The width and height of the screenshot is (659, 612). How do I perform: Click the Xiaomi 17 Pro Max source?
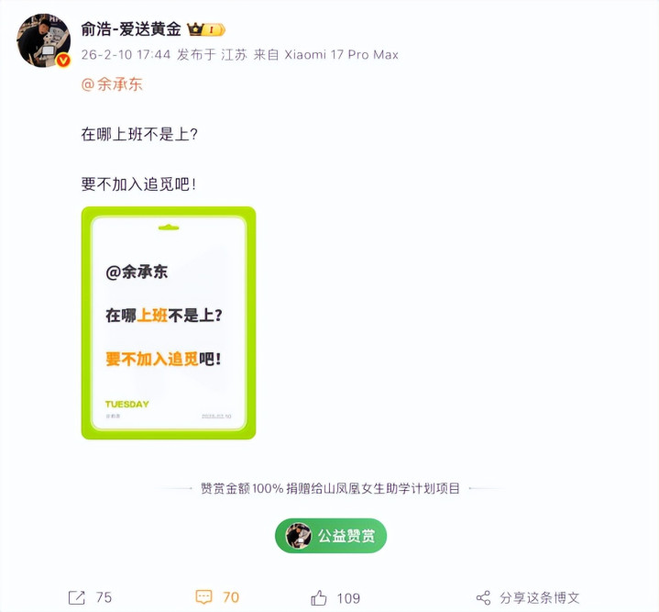coord(341,55)
